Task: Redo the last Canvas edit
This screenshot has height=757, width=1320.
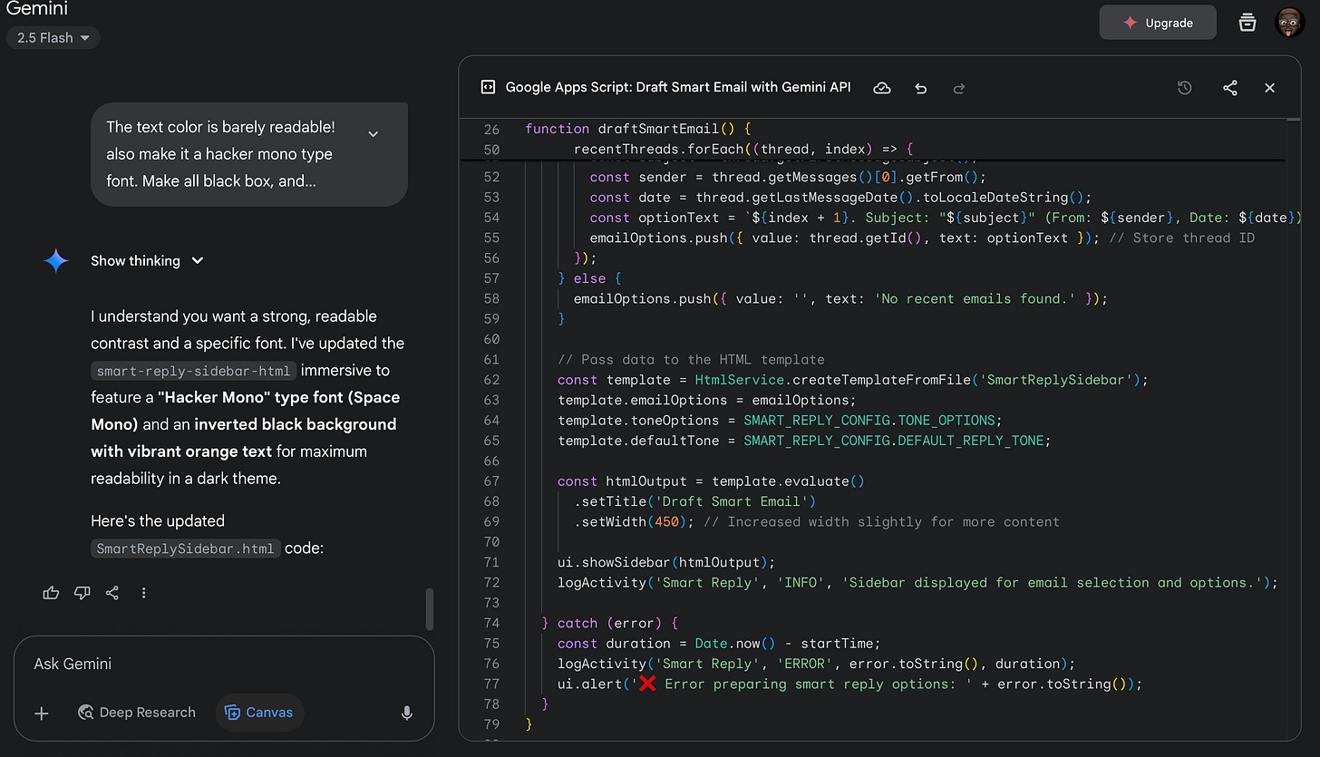Action: tap(959, 88)
